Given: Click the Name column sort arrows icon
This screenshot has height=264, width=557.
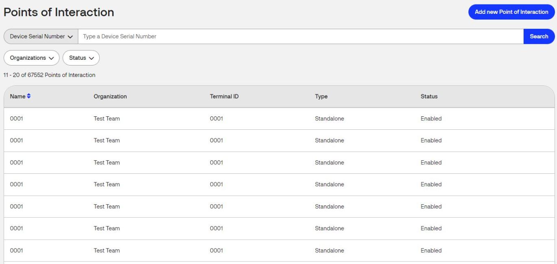Looking at the screenshot, I should (29, 96).
